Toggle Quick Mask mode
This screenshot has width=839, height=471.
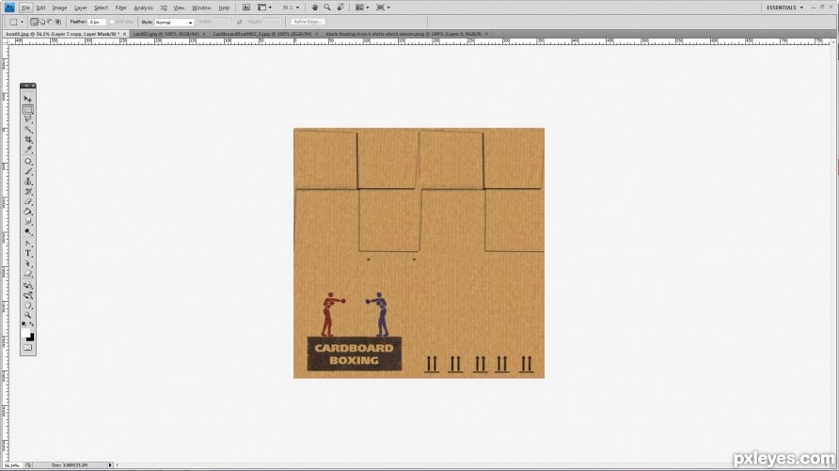[28, 348]
